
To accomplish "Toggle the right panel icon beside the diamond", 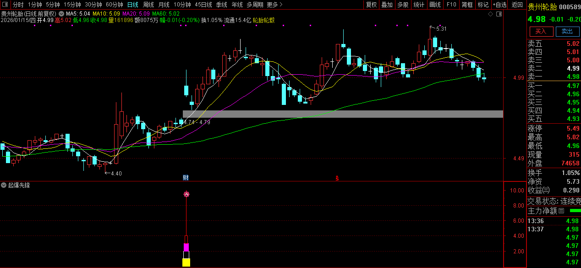I will pos(499,14).
